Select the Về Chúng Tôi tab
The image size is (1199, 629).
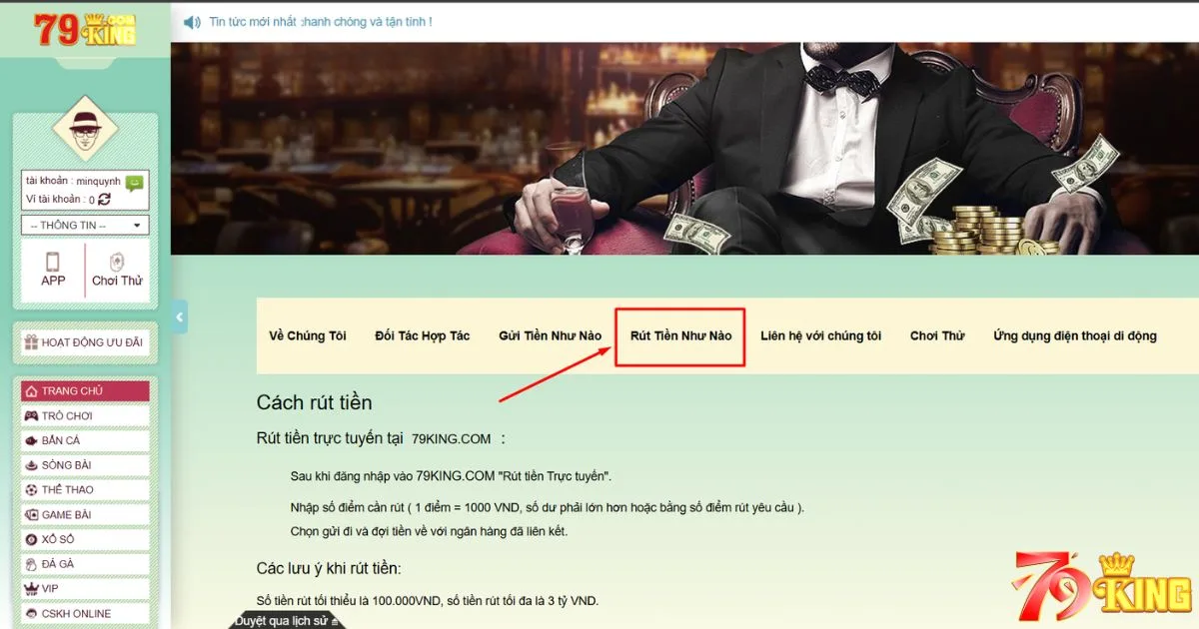tap(308, 336)
